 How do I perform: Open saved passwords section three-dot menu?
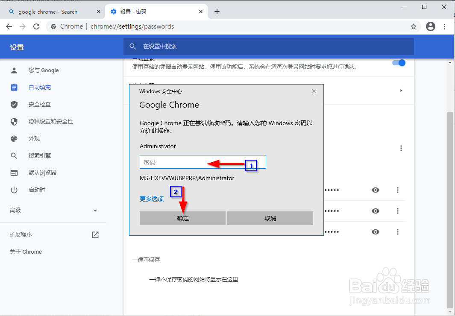pyautogui.click(x=401, y=148)
